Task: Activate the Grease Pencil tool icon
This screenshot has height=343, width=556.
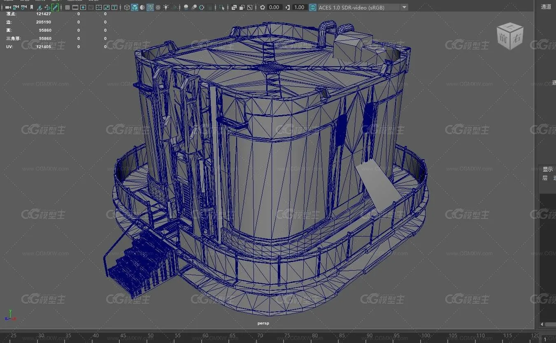Action: [x=55, y=7]
